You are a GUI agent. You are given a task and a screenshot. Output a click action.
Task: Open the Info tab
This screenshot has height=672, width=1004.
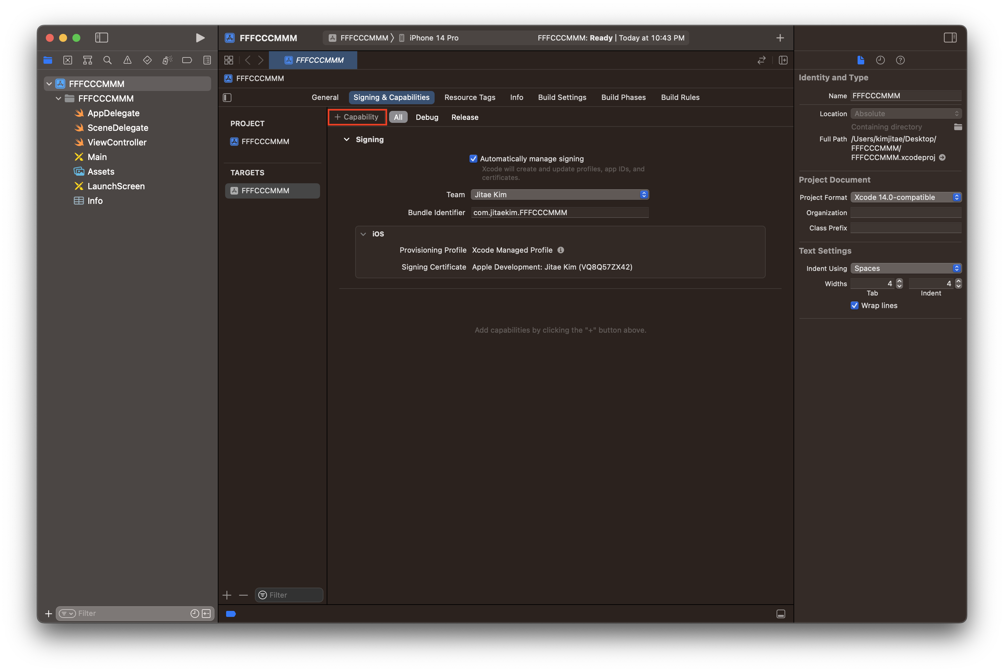coord(516,97)
